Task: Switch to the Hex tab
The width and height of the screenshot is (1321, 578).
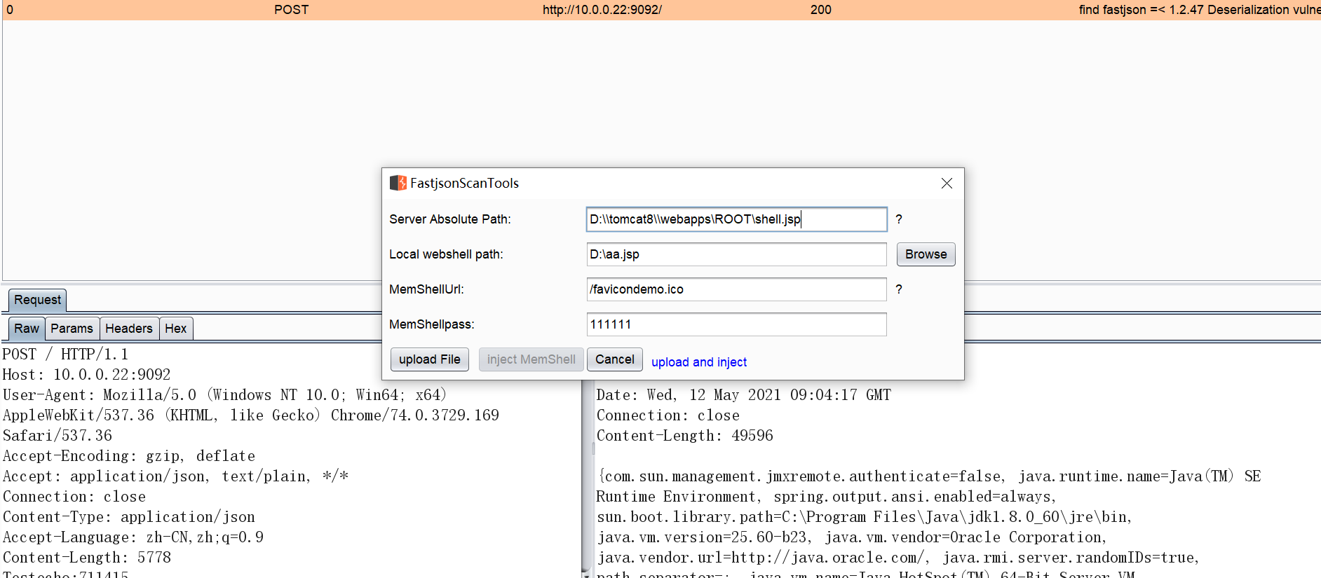Action: (x=176, y=329)
